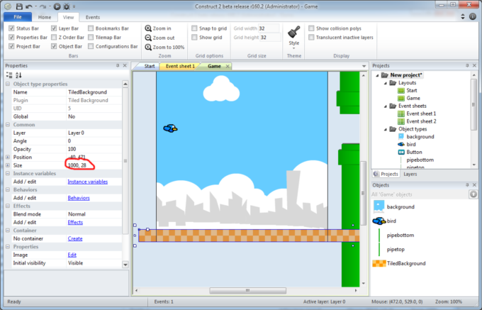Screen dimensions: 482x310
Task: Switch to the Start layout tab
Action: click(x=150, y=66)
